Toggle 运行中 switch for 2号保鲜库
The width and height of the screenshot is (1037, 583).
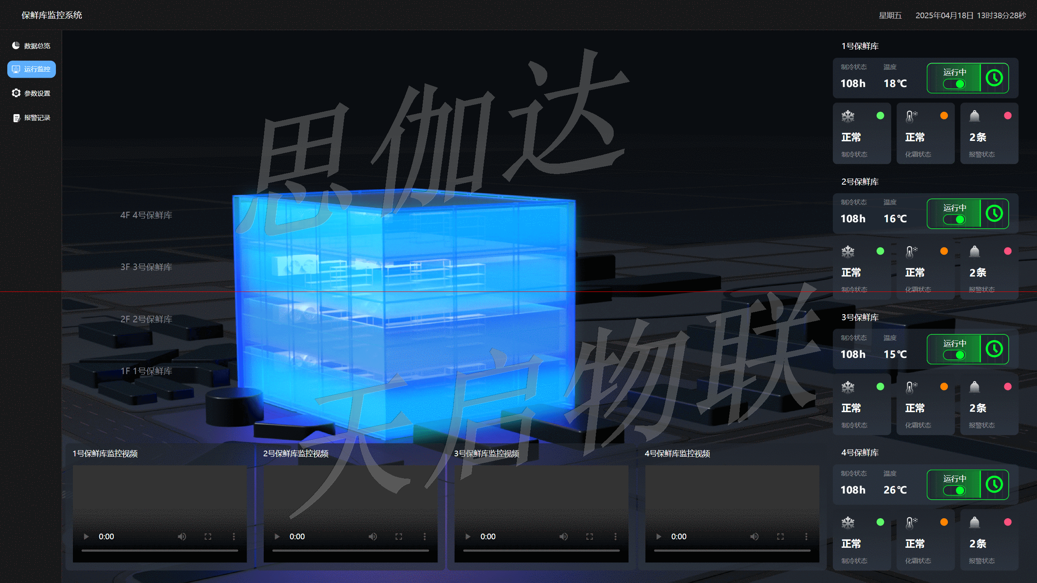click(x=954, y=219)
